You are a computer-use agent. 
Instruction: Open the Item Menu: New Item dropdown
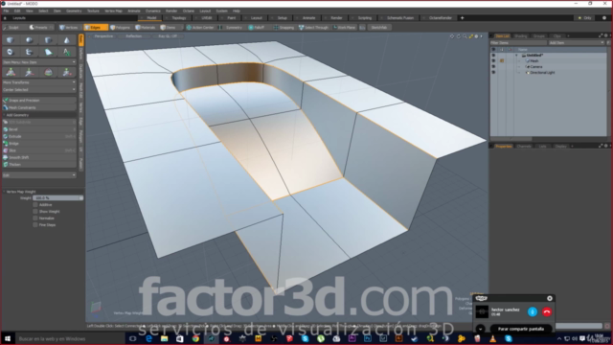[39, 62]
